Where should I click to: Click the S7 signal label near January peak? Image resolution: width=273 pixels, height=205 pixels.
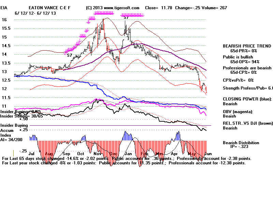(x=126, y=17)
